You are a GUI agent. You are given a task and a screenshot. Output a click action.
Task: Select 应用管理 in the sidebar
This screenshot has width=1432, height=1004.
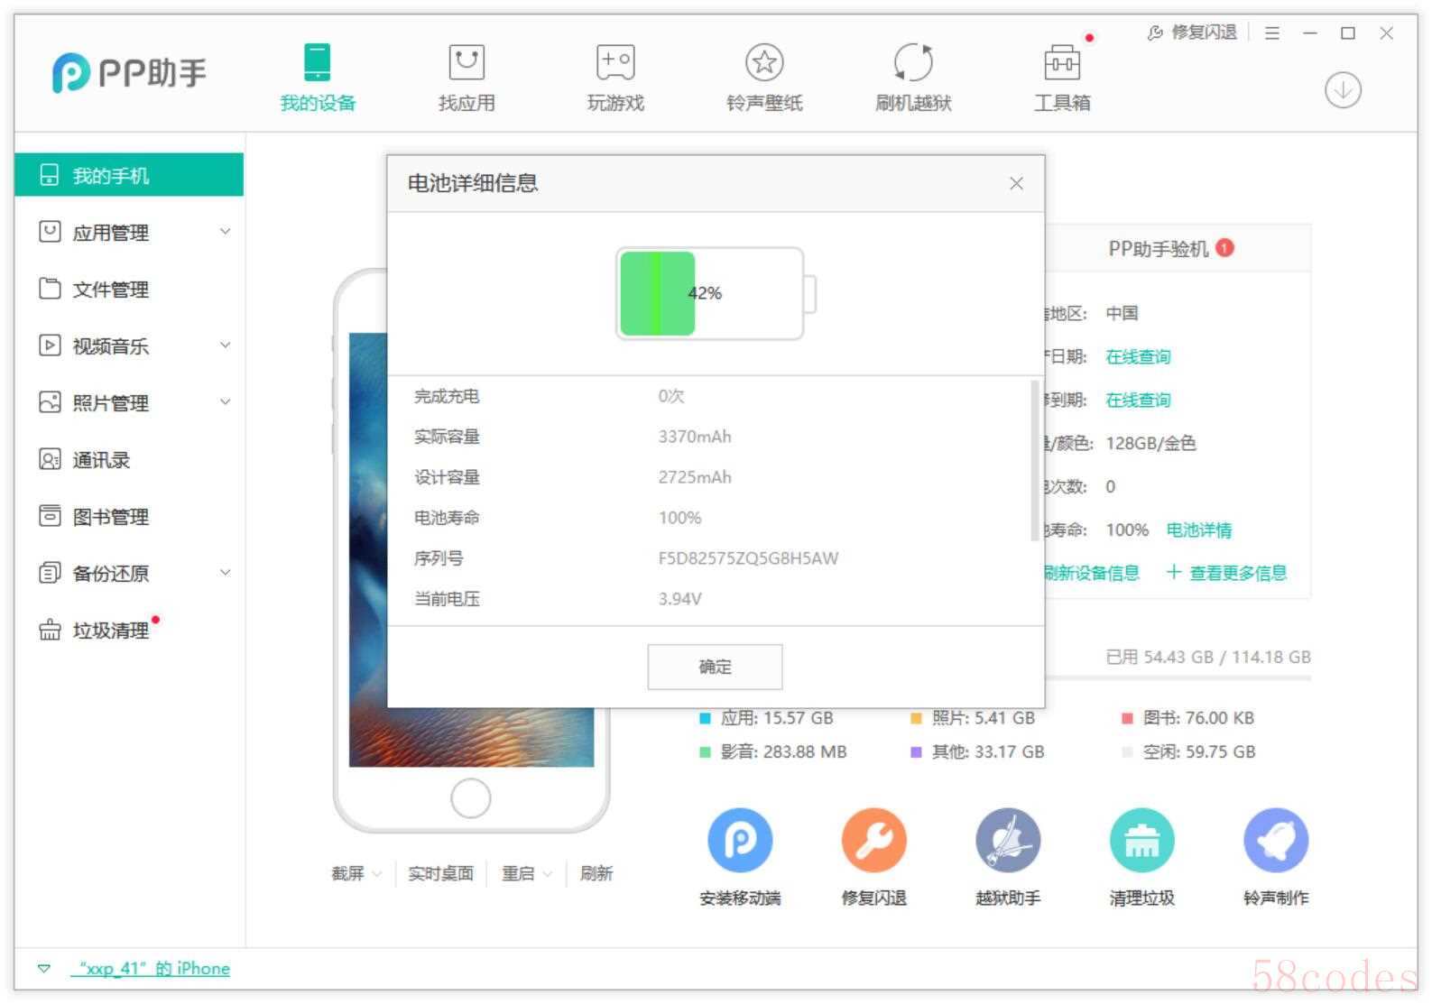(111, 233)
